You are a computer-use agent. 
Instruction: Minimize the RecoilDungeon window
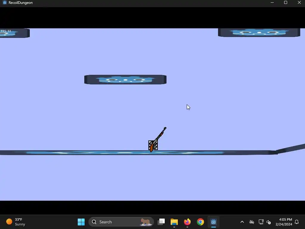(272, 2)
